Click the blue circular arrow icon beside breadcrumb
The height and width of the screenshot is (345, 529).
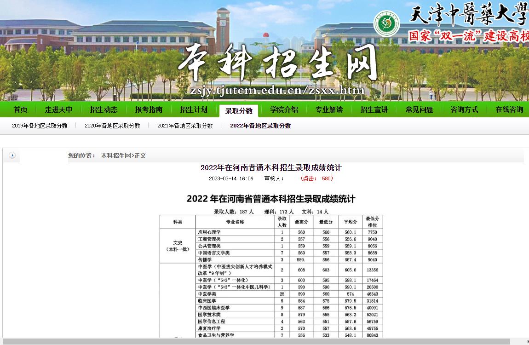click(12, 155)
